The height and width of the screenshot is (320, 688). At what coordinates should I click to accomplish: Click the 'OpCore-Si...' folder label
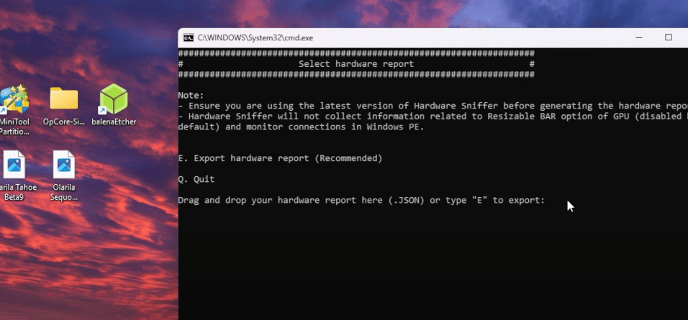[x=64, y=122]
